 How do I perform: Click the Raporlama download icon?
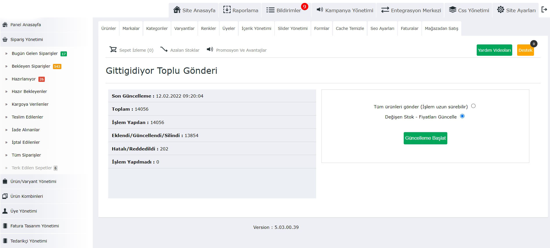click(x=227, y=10)
